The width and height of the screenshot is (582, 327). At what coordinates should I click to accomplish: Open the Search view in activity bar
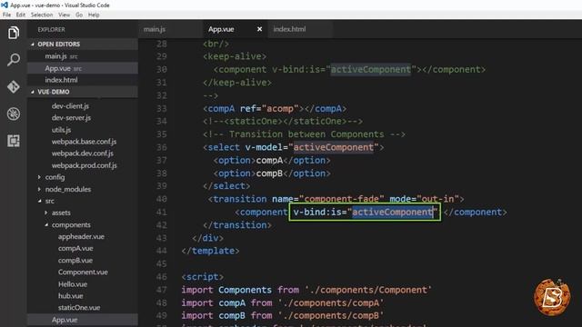point(14,60)
